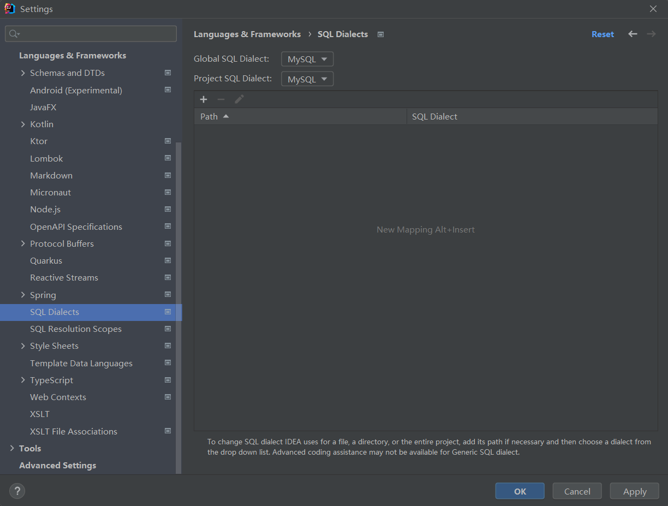Click project icon next to Template Data Languages

[168, 363]
